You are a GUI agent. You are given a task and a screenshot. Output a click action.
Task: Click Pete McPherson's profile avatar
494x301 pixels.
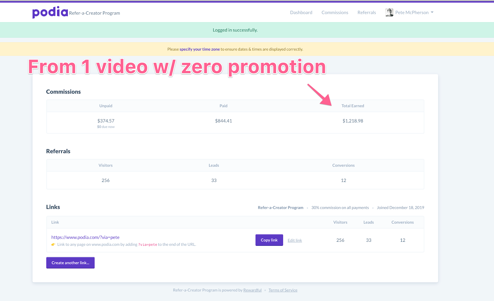click(389, 12)
